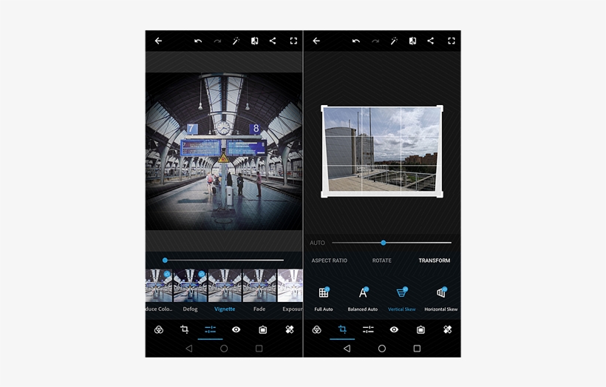Viewport: 606px width, 387px height.
Task: Tap undo icon in right phone screen
Action: coord(356,41)
